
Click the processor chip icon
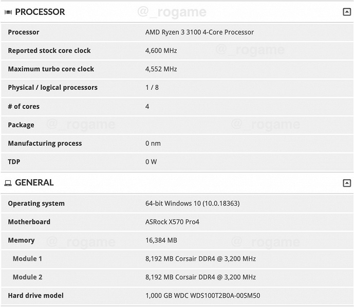(x=8, y=12)
